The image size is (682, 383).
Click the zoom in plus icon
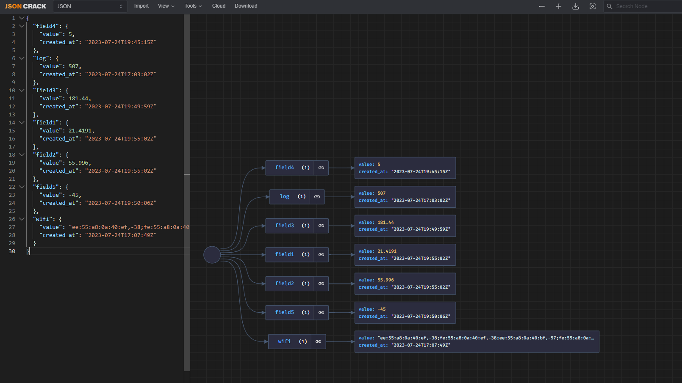click(558, 6)
